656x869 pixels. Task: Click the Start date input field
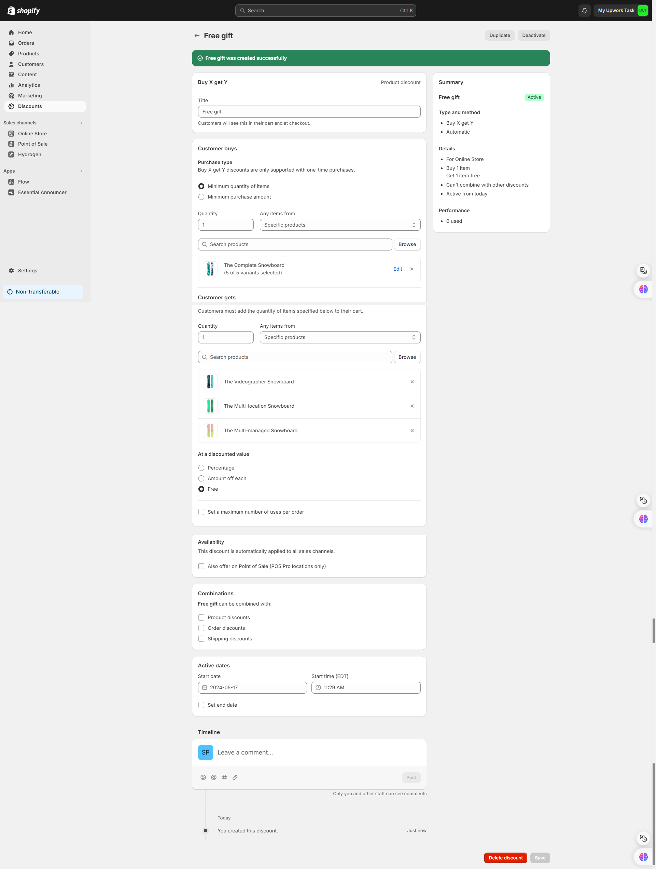point(252,688)
